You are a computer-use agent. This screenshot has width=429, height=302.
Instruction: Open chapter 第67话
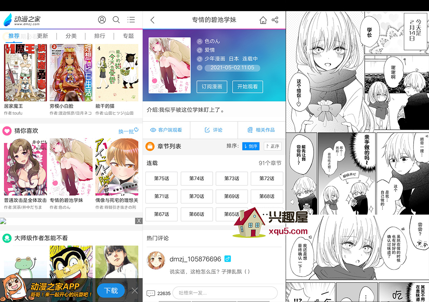point(162,214)
